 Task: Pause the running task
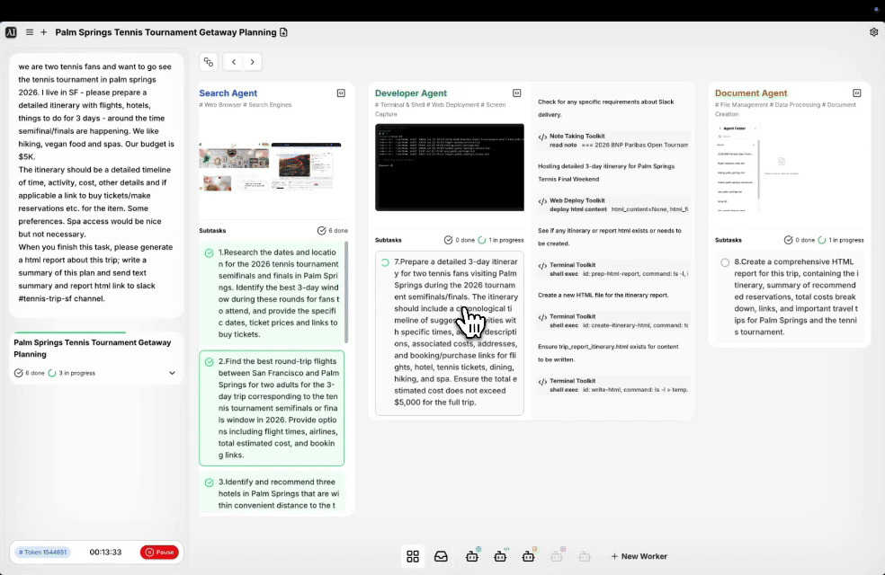[x=160, y=553]
